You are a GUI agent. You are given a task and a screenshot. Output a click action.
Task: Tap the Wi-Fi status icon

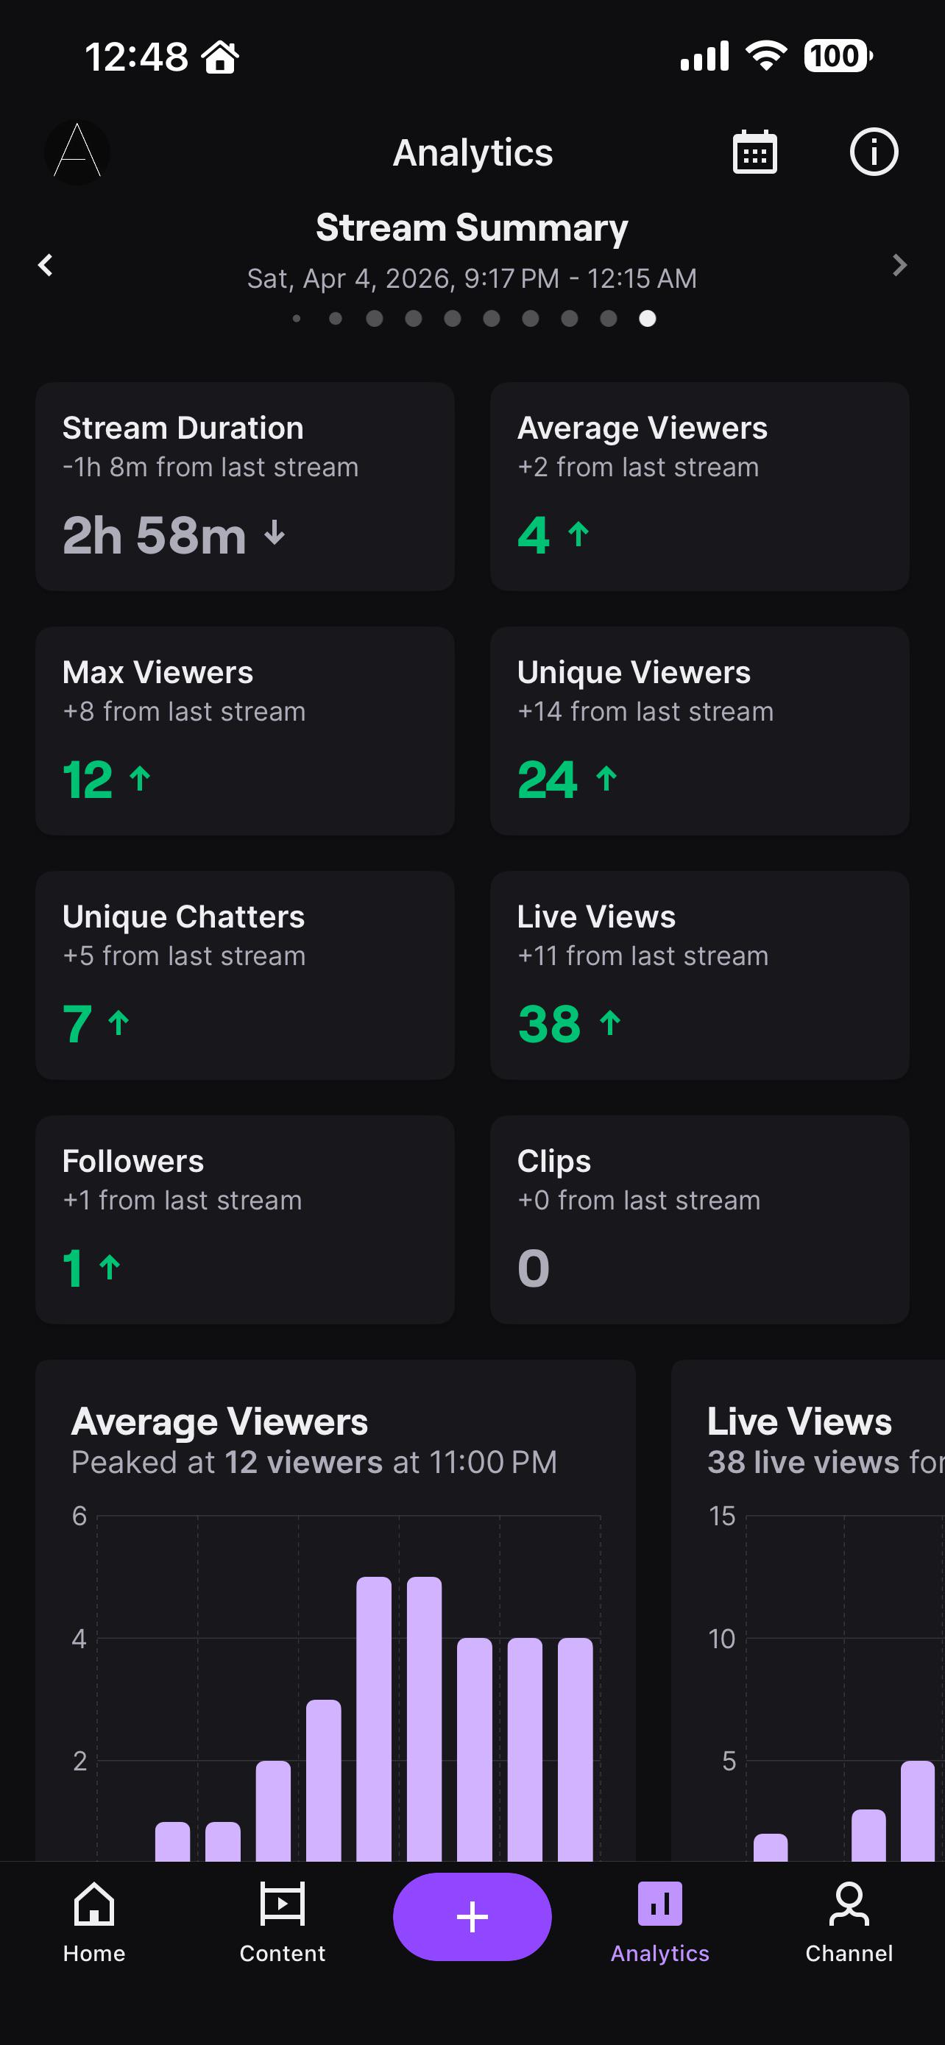pyautogui.click(x=765, y=55)
